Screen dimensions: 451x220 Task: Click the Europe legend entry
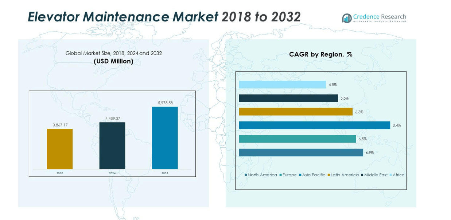288,175
